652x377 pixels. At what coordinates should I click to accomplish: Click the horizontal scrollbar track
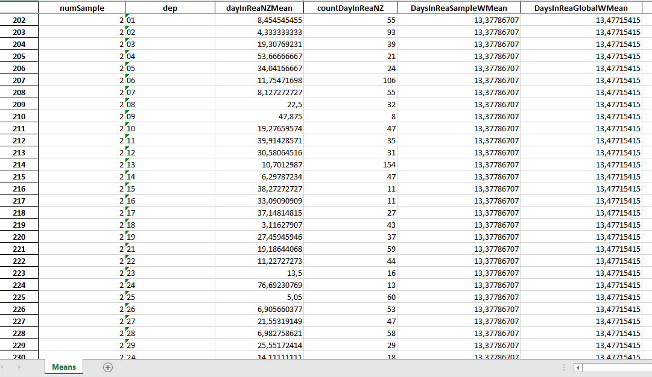[x=617, y=367]
